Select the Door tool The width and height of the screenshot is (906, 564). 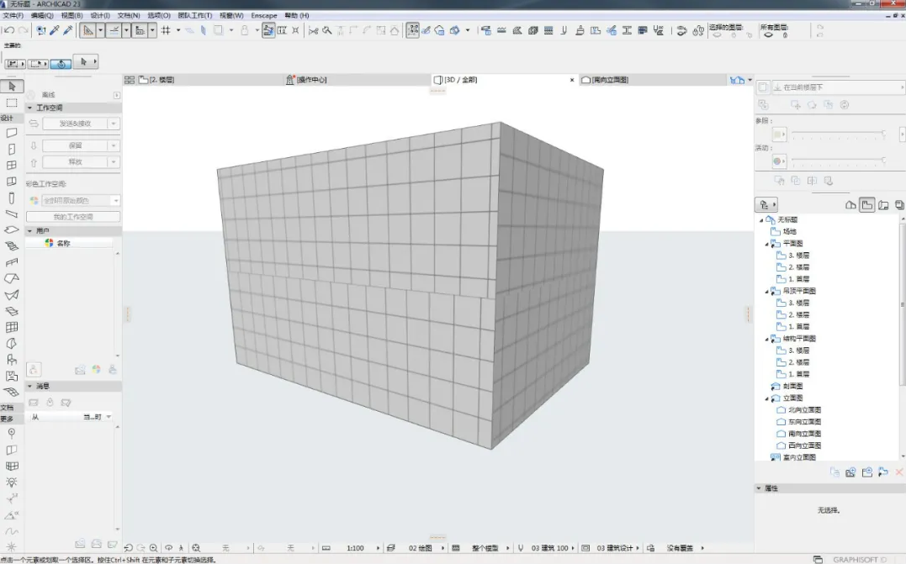click(x=12, y=149)
